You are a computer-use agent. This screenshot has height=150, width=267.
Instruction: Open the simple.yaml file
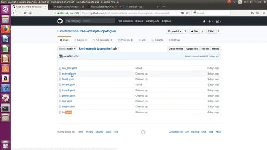pos(68,107)
